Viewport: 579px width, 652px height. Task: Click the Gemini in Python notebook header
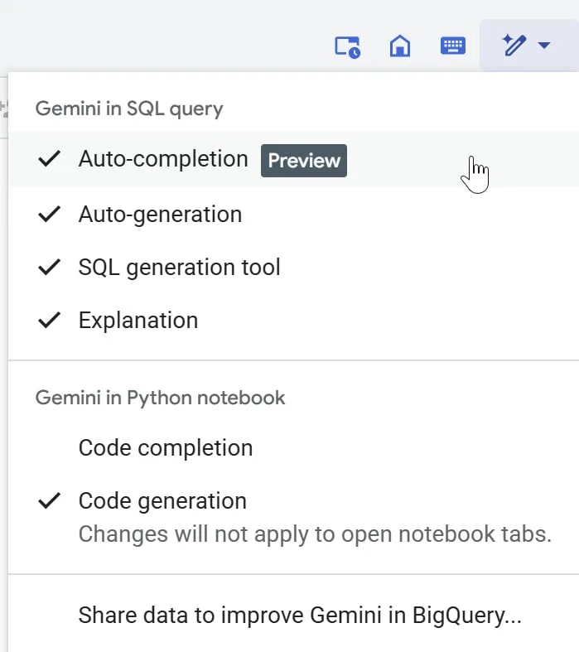160,398
